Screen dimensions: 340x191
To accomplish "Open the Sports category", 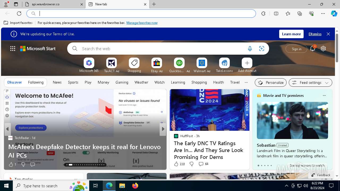I will click(73, 82).
